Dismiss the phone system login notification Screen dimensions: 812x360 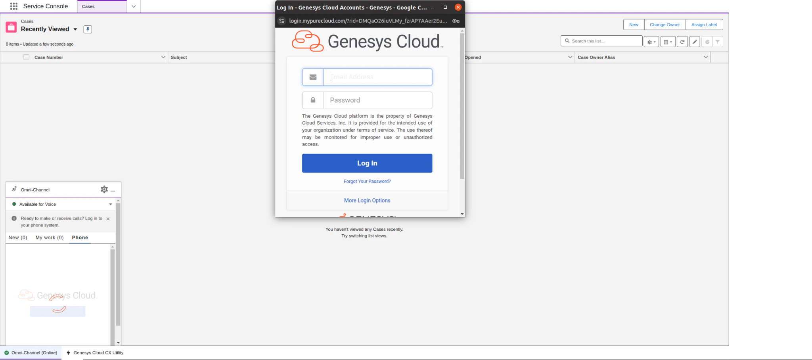(108, 218)
